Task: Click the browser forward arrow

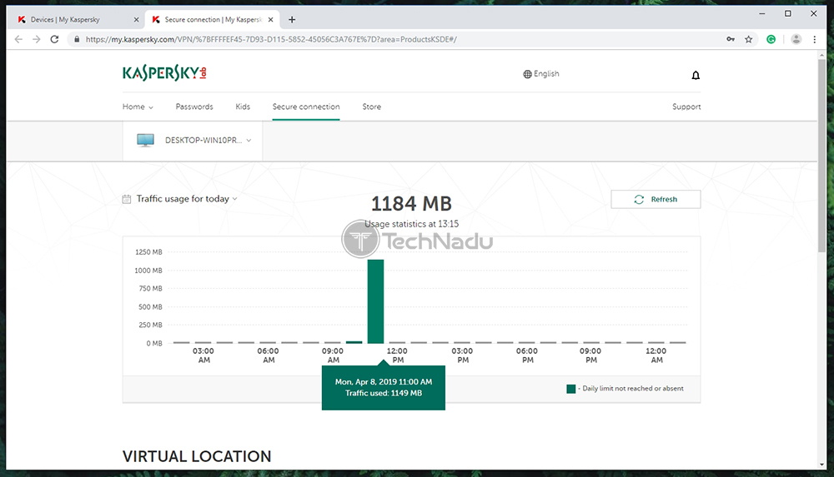Action: point(36,39)
